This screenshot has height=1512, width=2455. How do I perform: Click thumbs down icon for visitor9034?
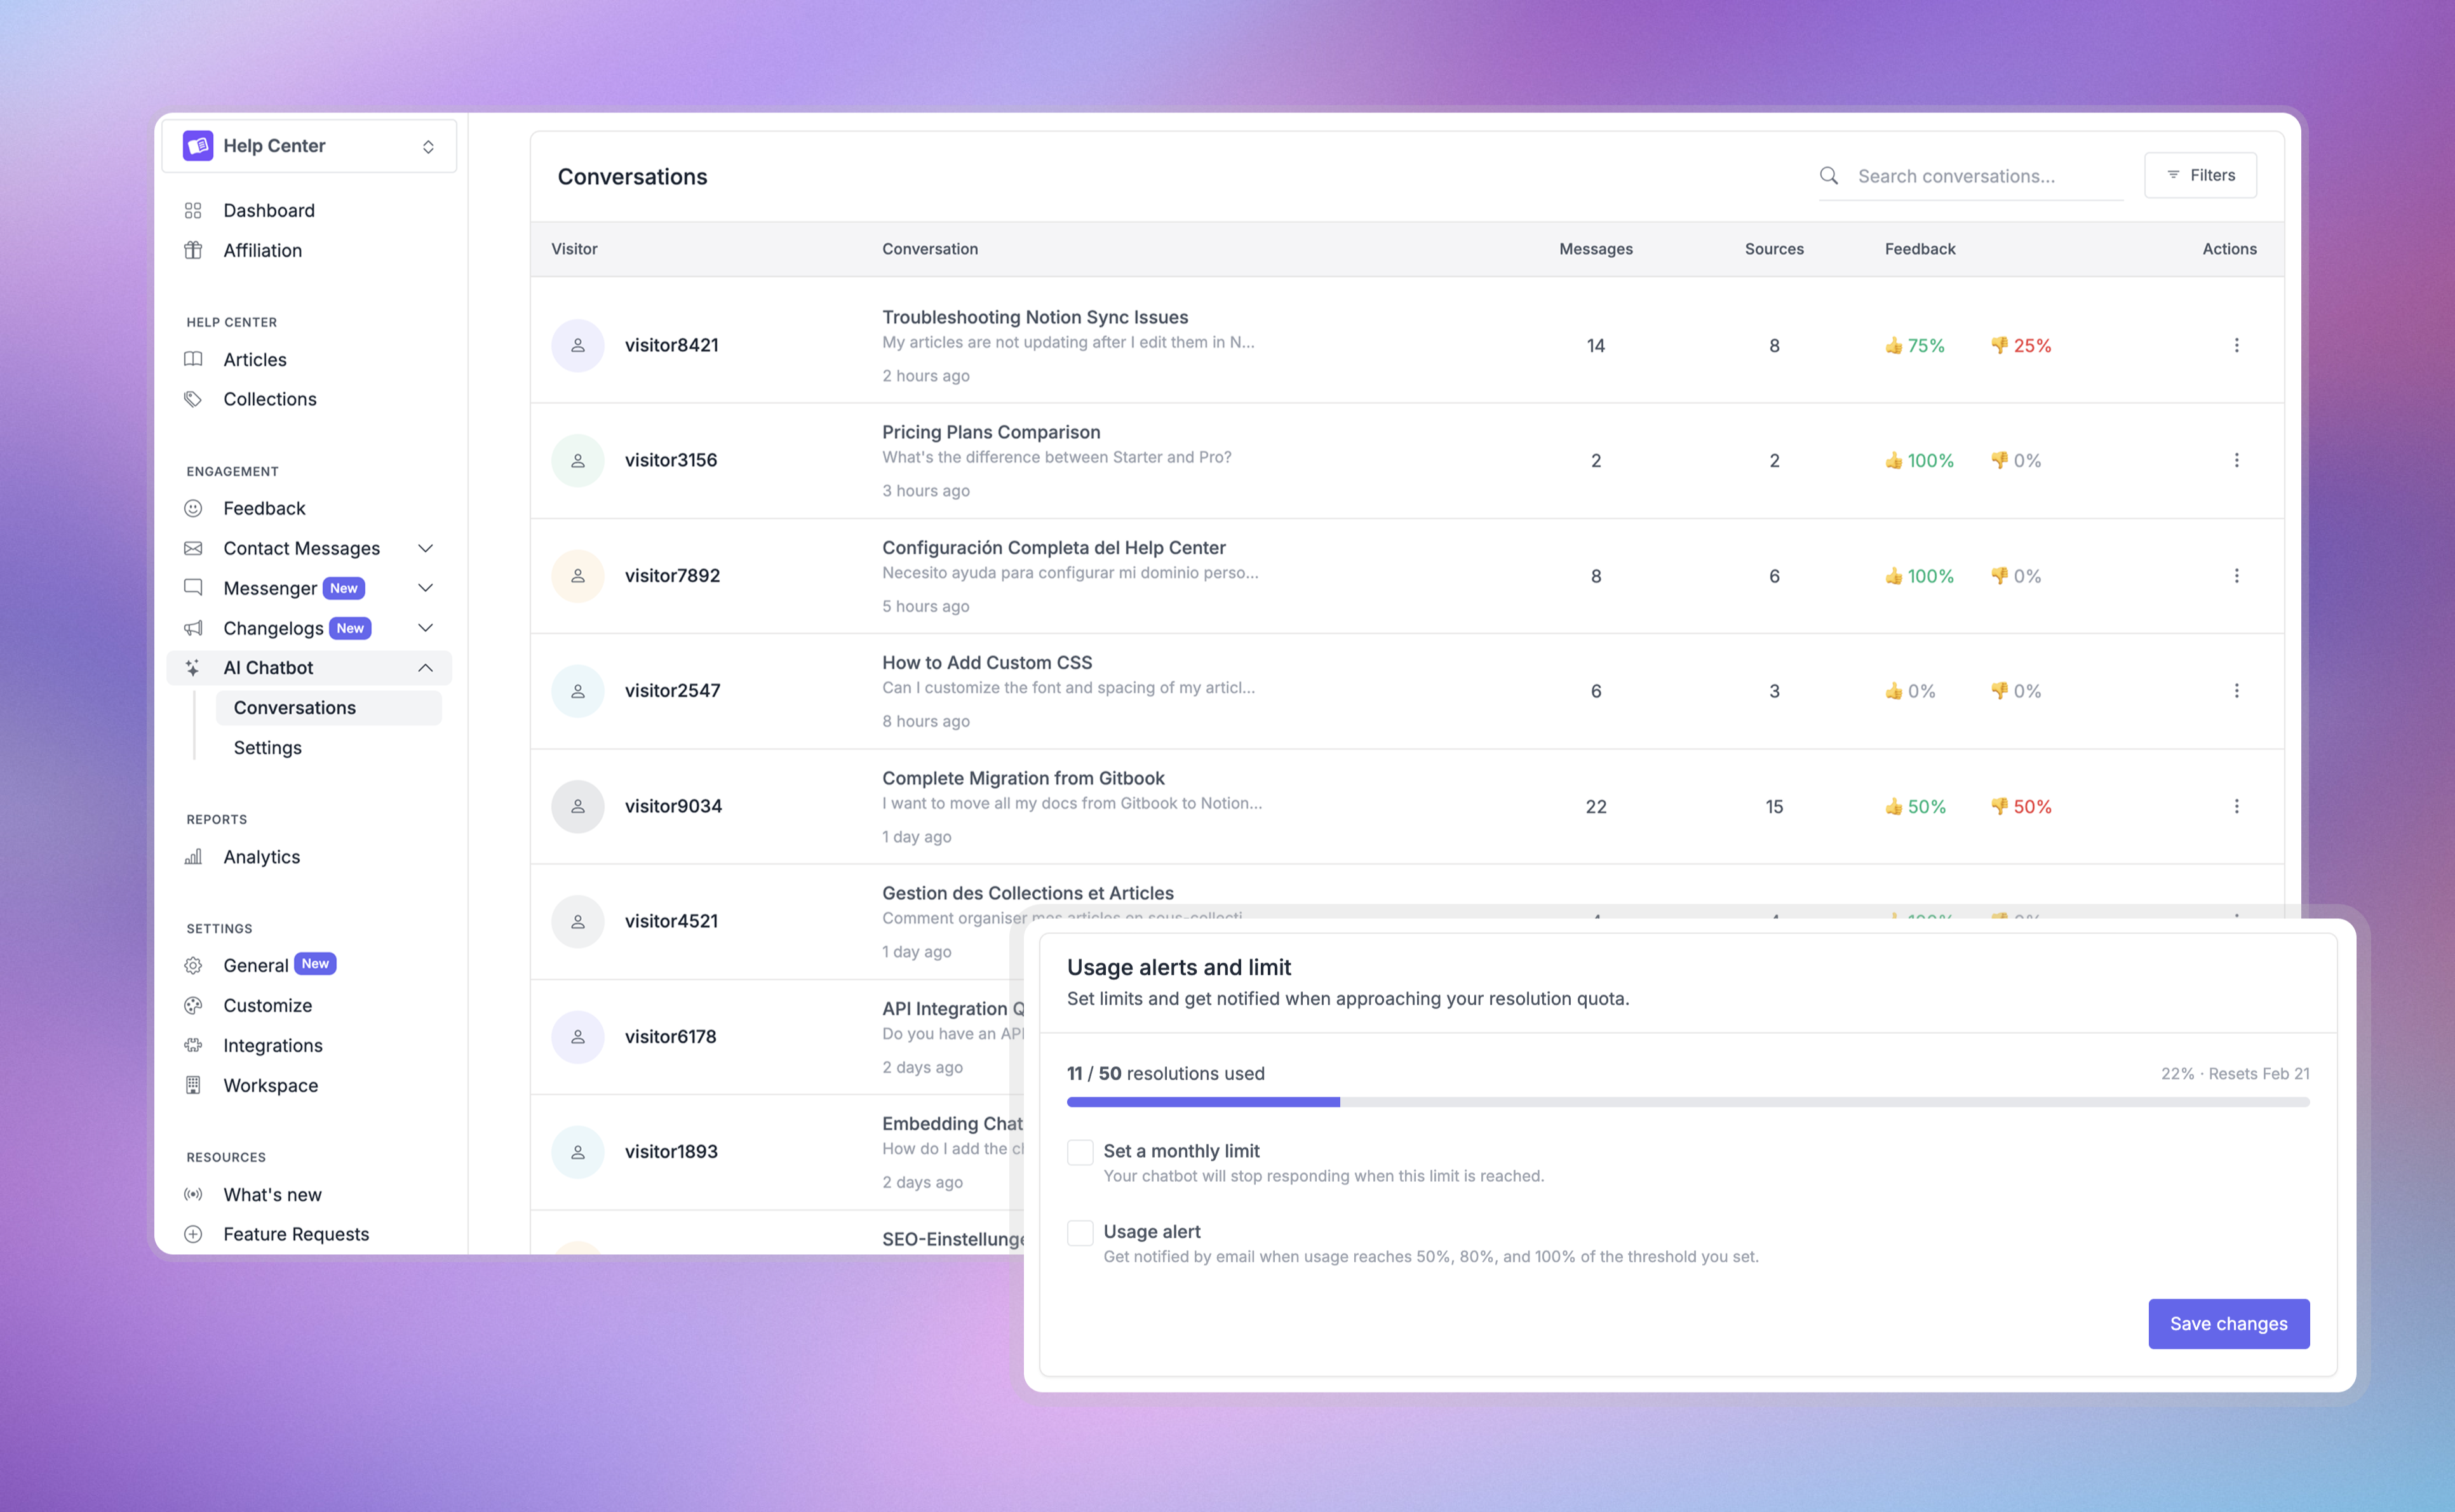1999,806
